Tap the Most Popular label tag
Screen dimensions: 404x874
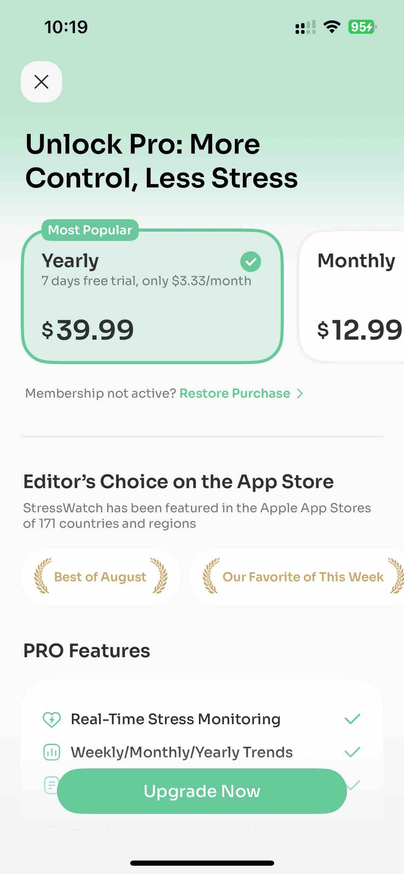coord(90,230)
